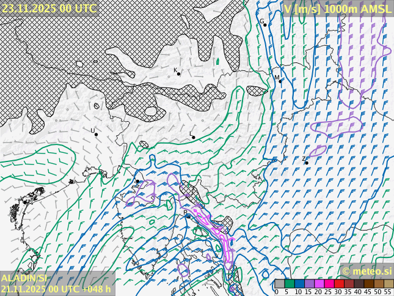Click the 23.11.2025 00 UTC timestamp
394x296 pixels.
coord(49,8)
